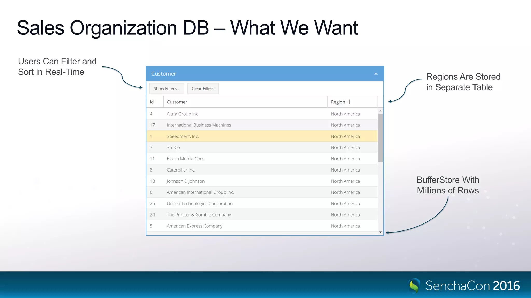Select the Johnson & Johnson row
Image resolution: width=531 pixels, height=298 pixels.
[262, 181]
